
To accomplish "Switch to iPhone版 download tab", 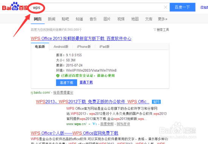I will click(84, 46).
